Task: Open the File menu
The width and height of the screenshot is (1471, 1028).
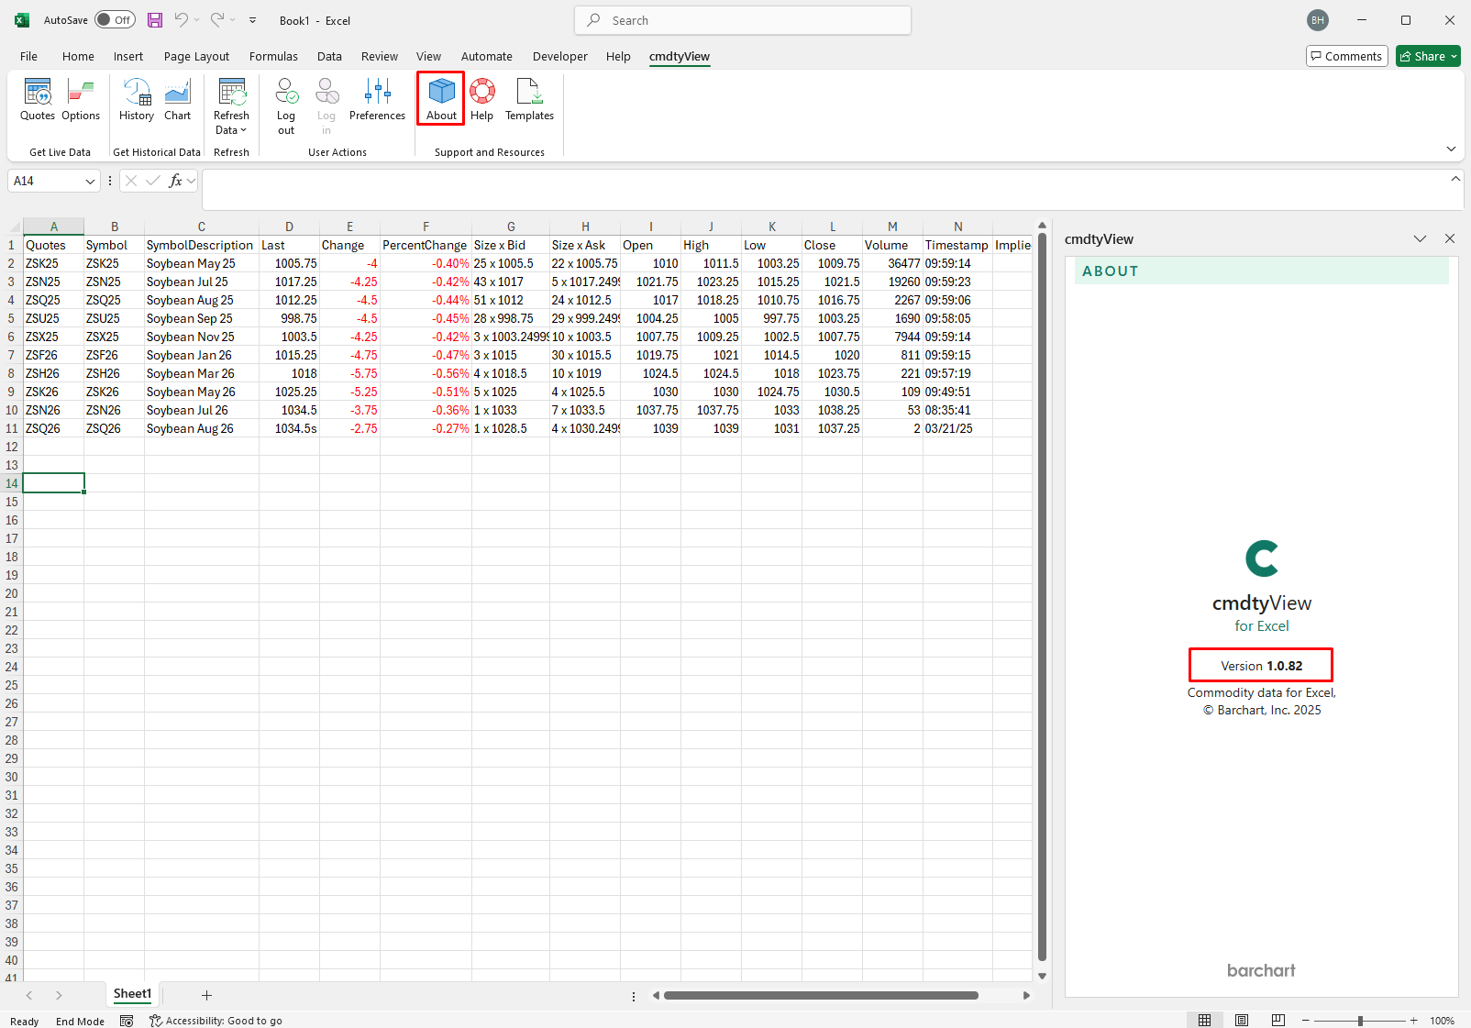Action: [28, 56]
